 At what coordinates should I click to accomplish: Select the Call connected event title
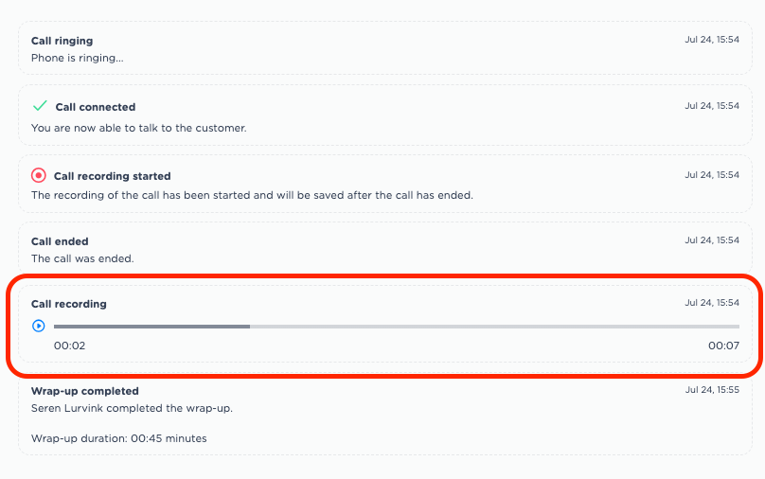coord(96,107)
